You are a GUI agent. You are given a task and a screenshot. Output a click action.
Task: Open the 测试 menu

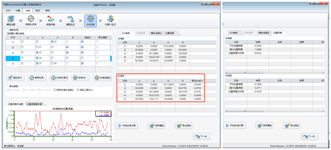(x=37, y=11)
